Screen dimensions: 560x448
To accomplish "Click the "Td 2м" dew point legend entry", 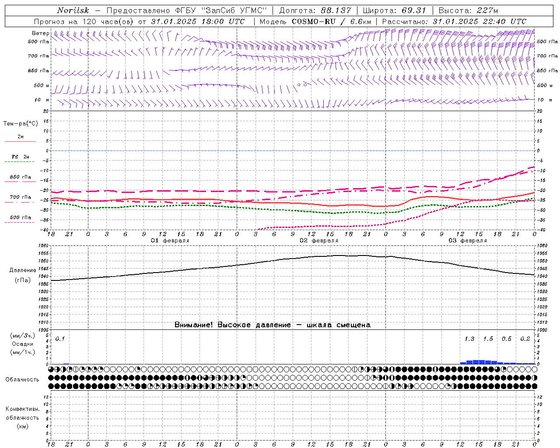I will [x=21, y=157].
